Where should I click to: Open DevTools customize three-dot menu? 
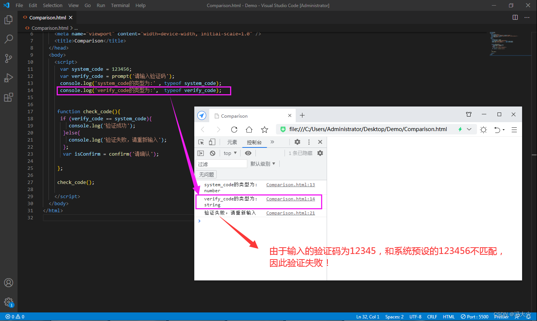click(x=309, y=142)
